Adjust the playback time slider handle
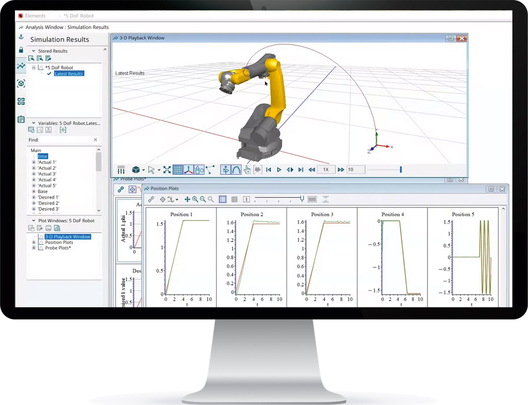Image resolution: width=528 pixels, height=405 pixels. pyautogui.click(x=401, y=169)
